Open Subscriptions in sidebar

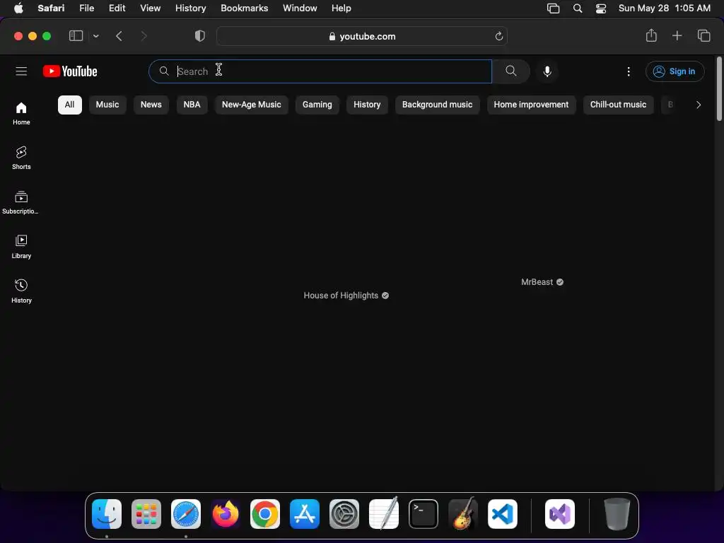pyautogui.click(x=21, y=203)
